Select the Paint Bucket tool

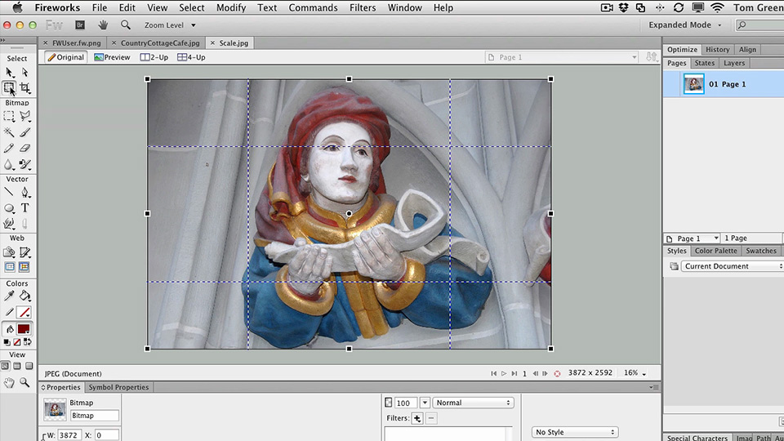click(24, 296)
